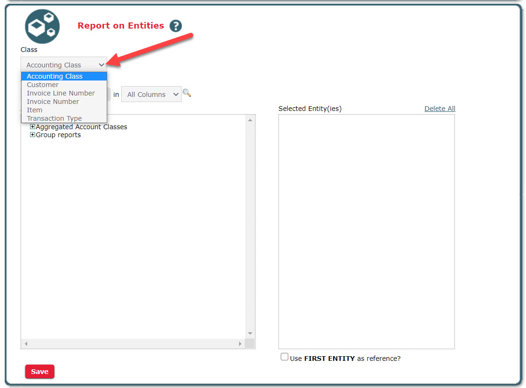Select Customer from the Class list
Screen dimensions: 526x388
(43, 85)
